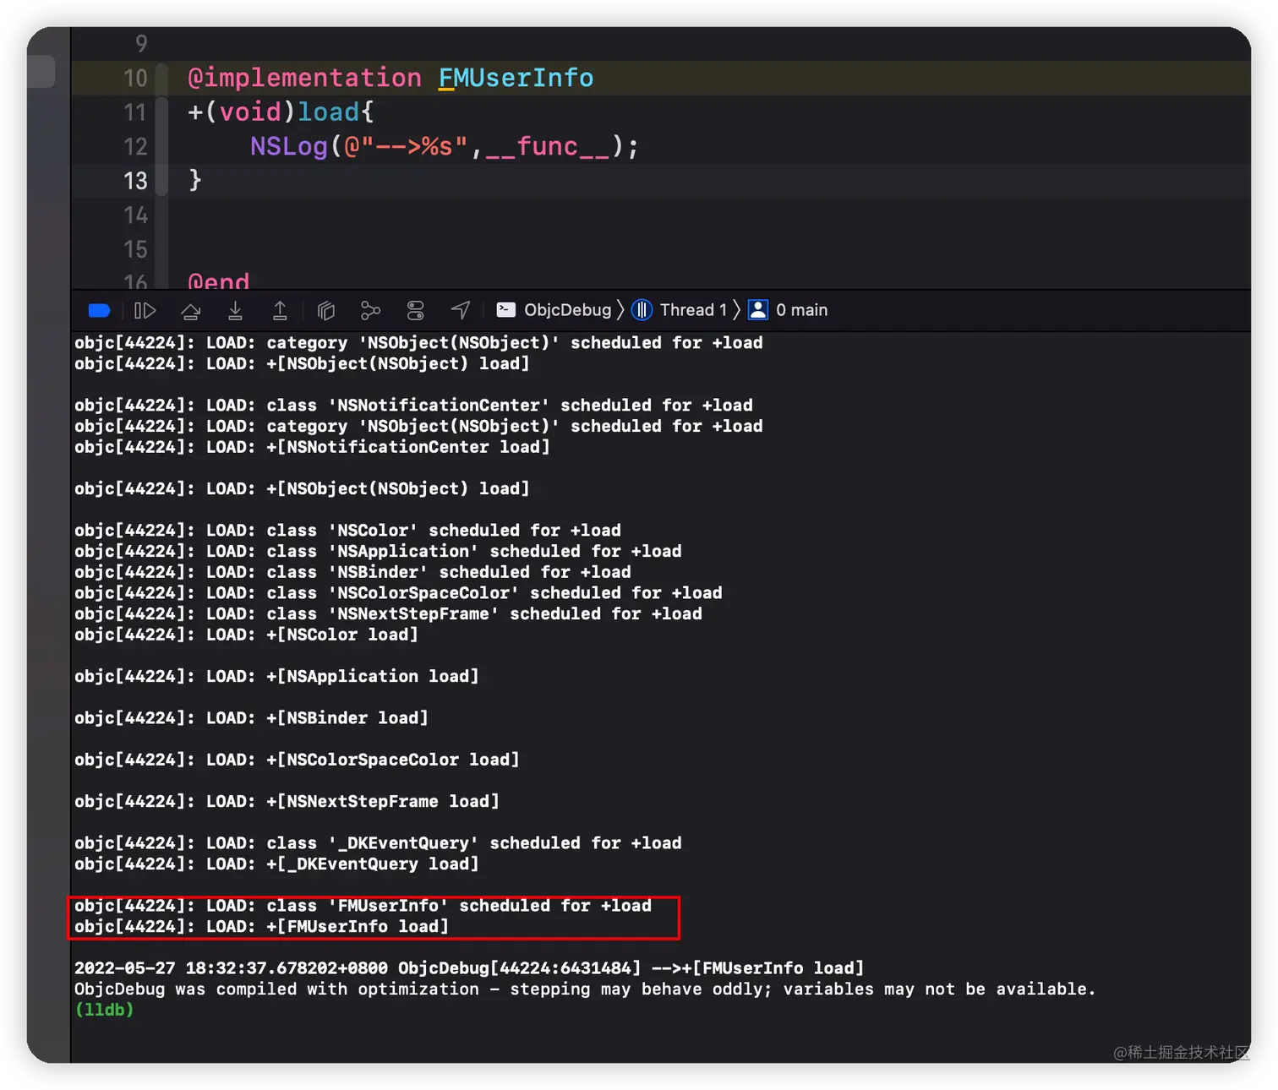1278x1090 pixels.
Task: Click the stack frame person icon
Action: click(758, 310)
